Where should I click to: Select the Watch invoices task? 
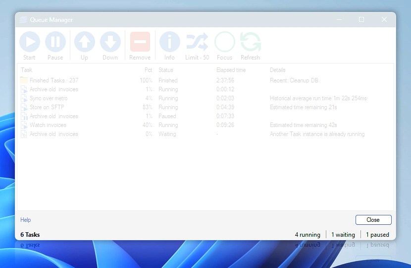pos(205,125)
